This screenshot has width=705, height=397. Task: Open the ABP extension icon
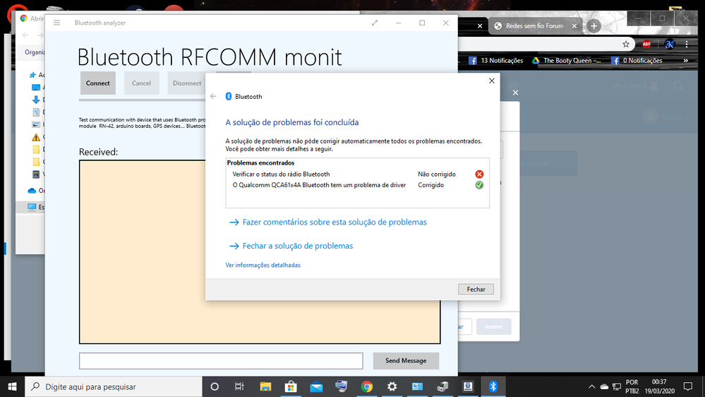pyautogui.click(x=646, y=44)
